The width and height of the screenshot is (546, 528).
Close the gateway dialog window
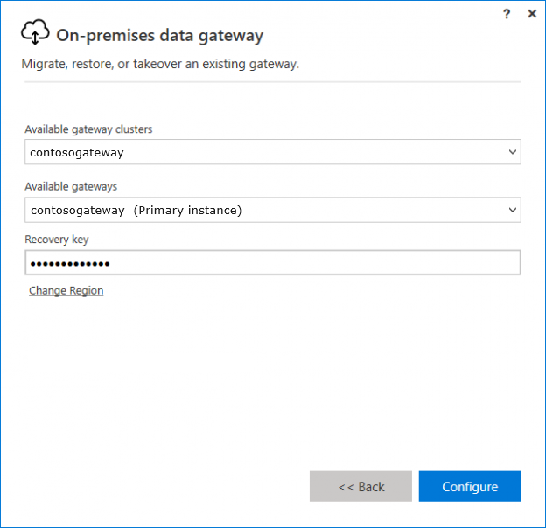click(x=531, y=14)
